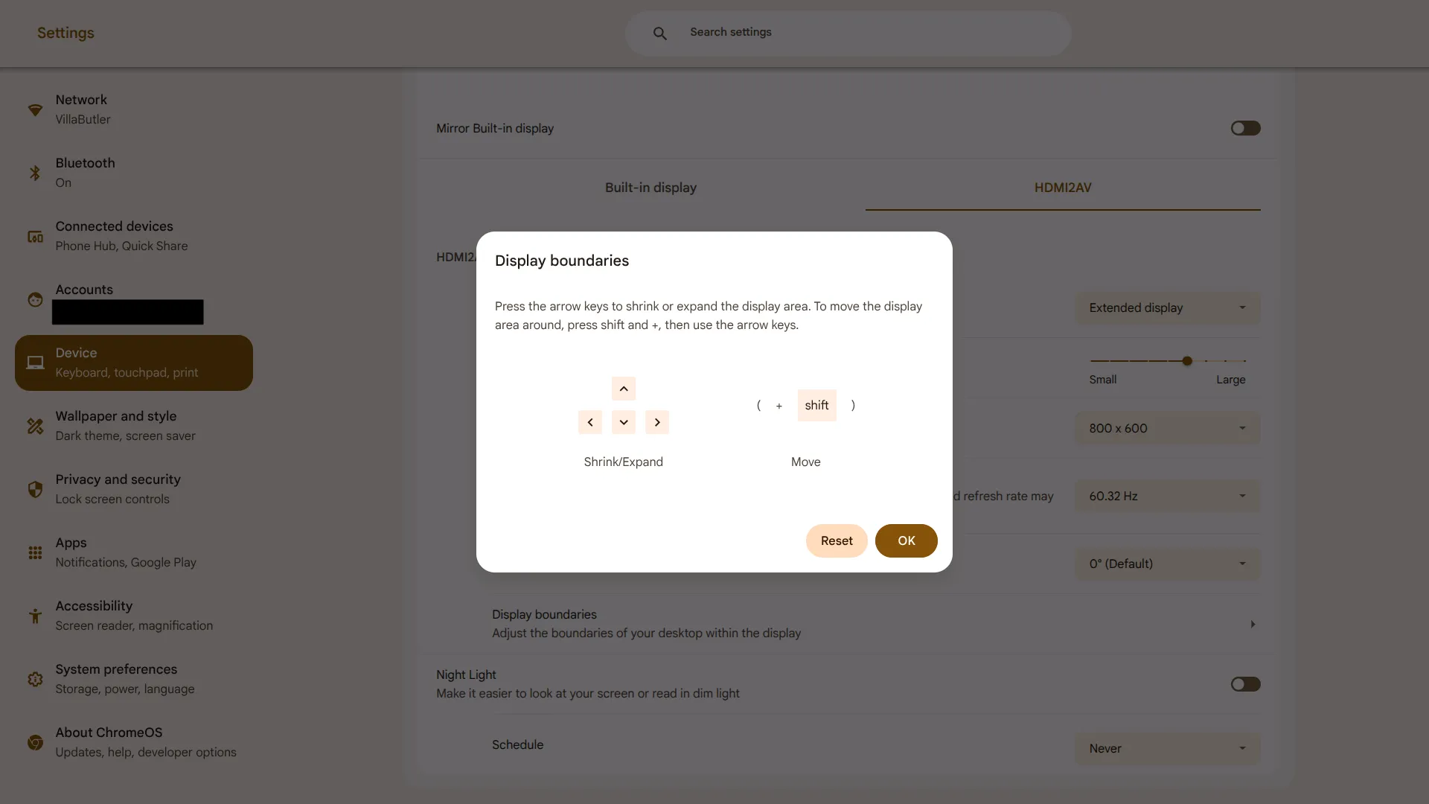The width and height of the screenshot is (1429, 804).
Task: Click the left arrow key icon
Action: [x=590, y=422]
